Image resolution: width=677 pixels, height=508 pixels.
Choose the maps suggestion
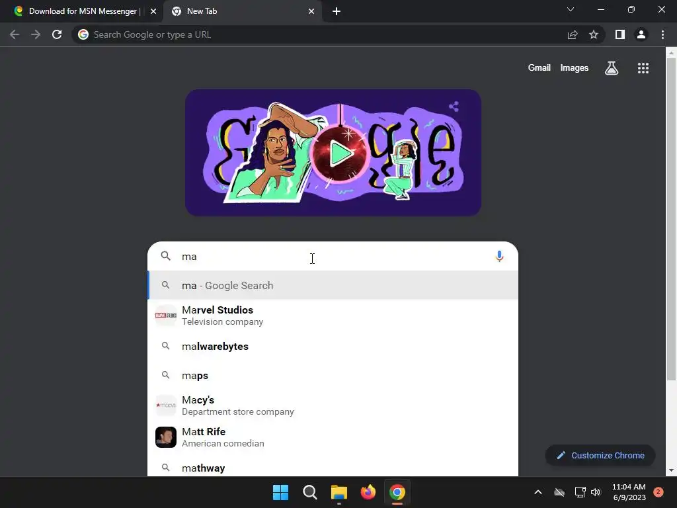(333, 376)
